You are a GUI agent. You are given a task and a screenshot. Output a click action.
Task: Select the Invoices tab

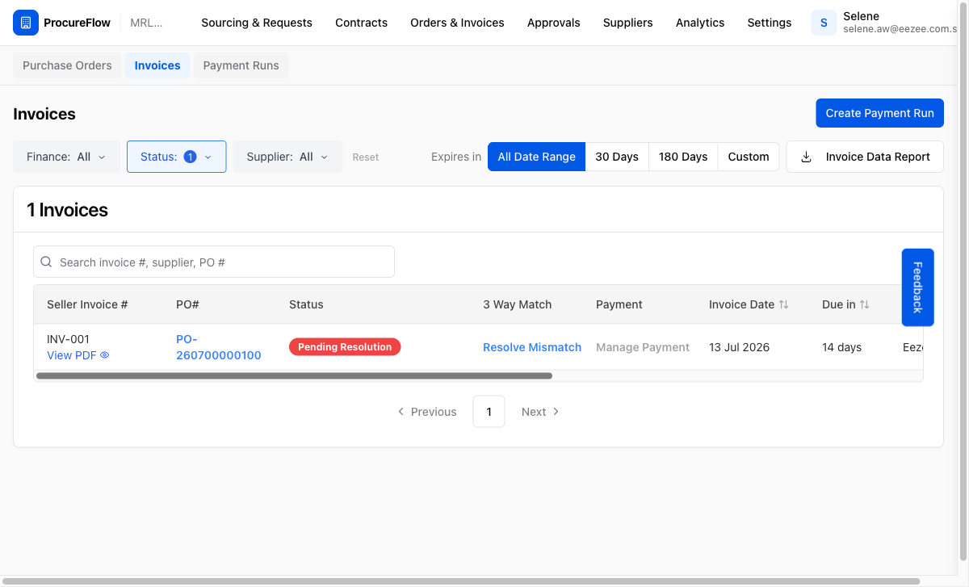click(x=157, y=65)
